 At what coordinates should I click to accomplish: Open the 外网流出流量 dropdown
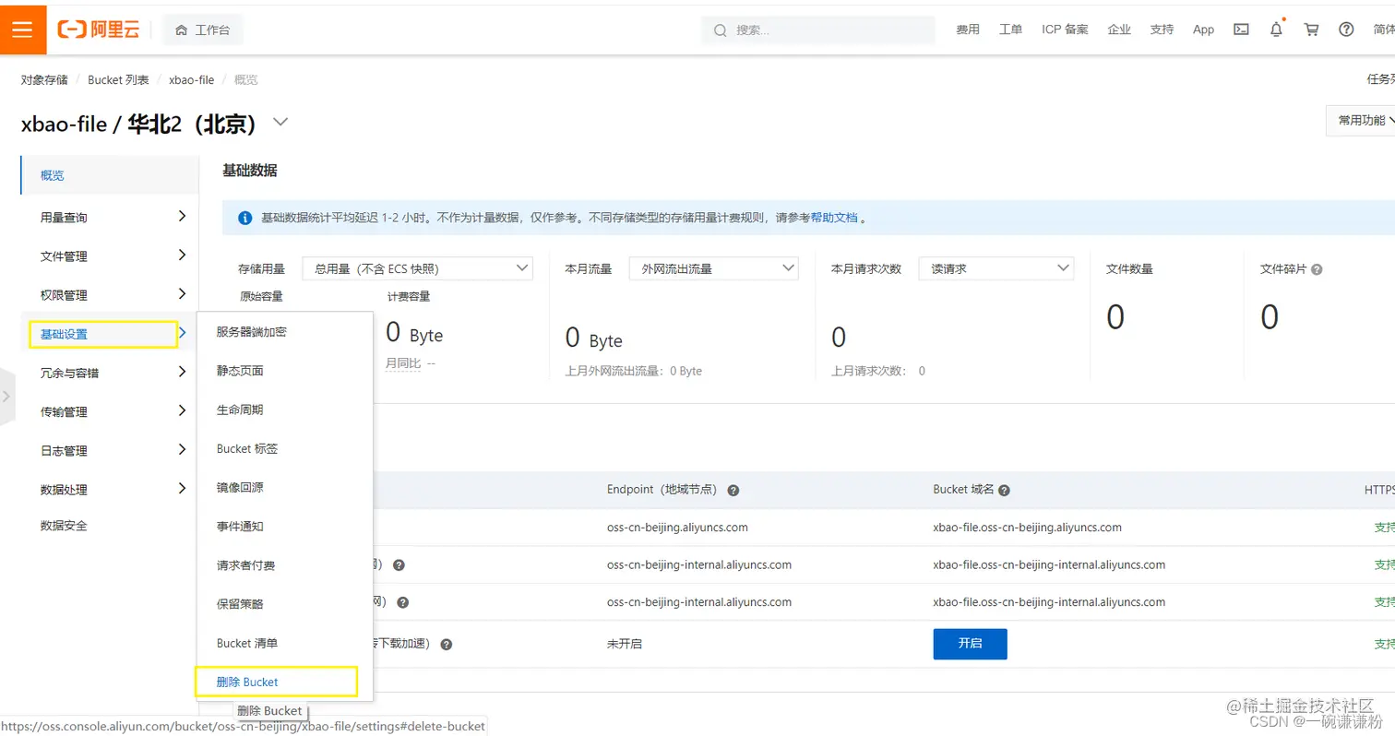click(x=714, y=268)
